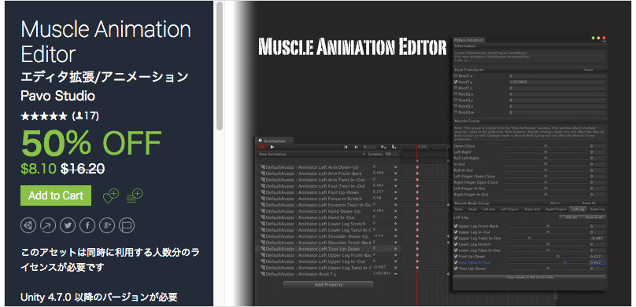Click the five-star rating
Screen dimensions: 636x307
pyautogui.click(x=44, y=116)
